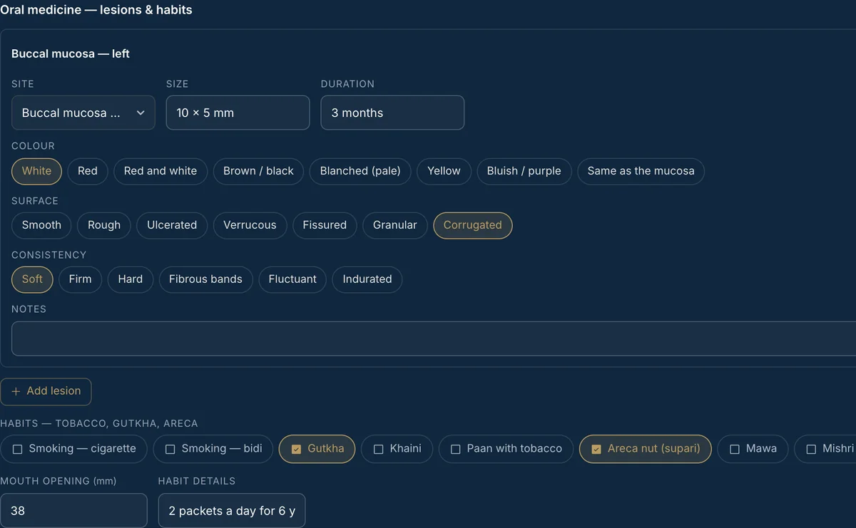Choose the Red and white colour option
856x528 pixels.
pyautogui.click(x=160, y=171)
